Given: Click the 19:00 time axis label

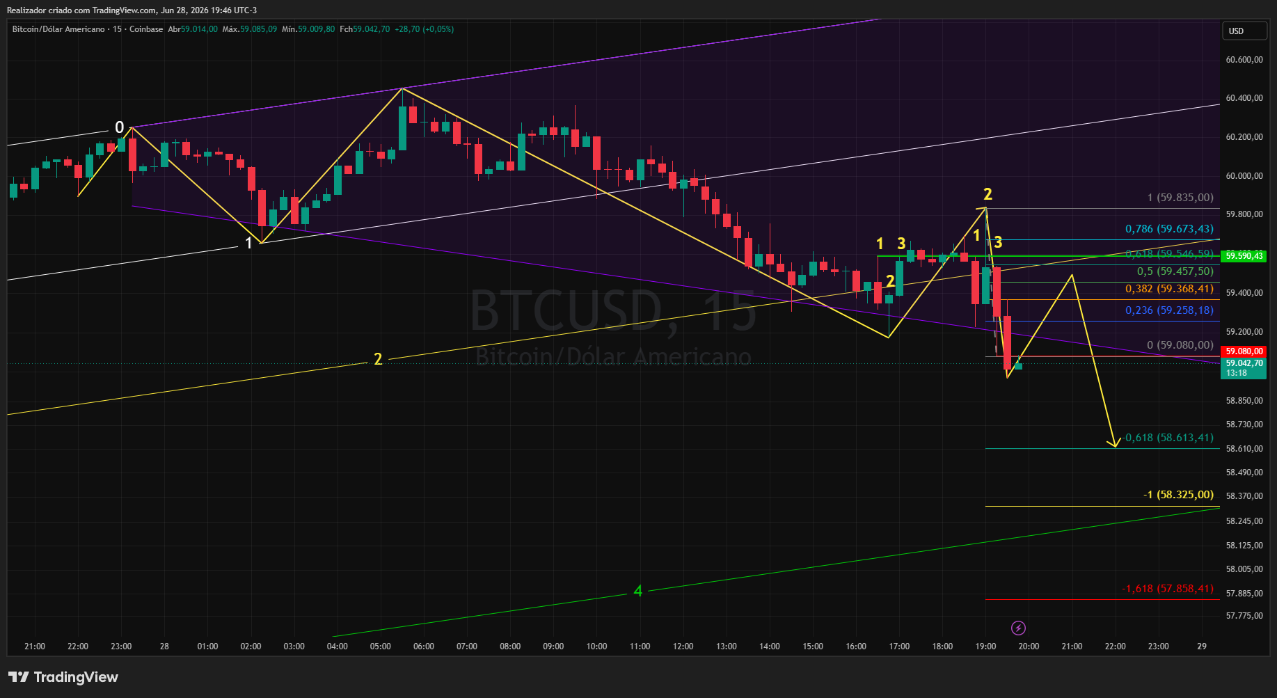Looking at the screenshot, I should coord(985,647).
